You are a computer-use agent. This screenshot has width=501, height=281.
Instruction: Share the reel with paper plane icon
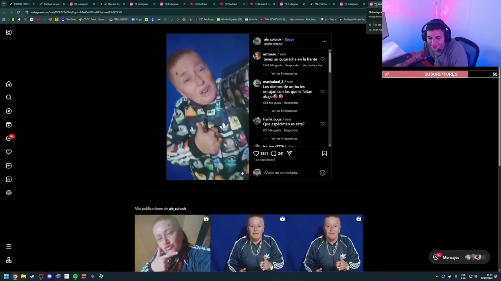pyautogui.click(x=289, y=153)
